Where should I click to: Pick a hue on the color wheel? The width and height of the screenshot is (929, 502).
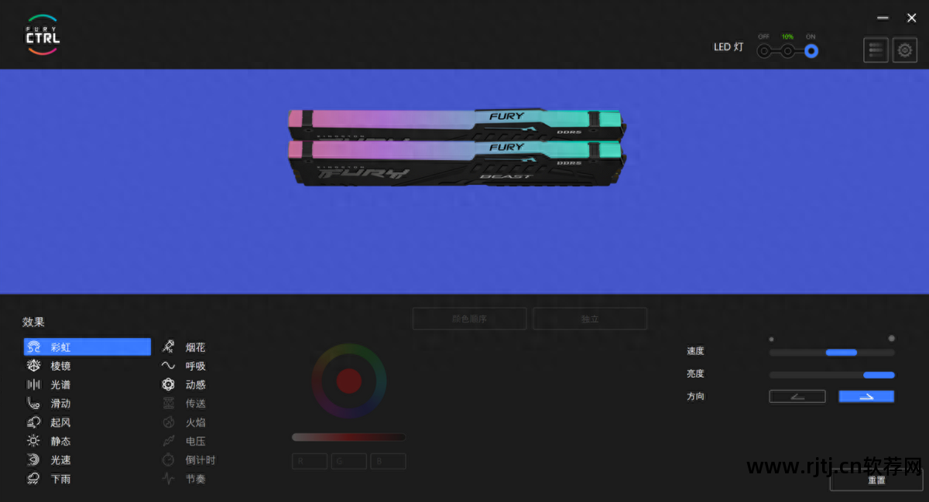[349, 381]
